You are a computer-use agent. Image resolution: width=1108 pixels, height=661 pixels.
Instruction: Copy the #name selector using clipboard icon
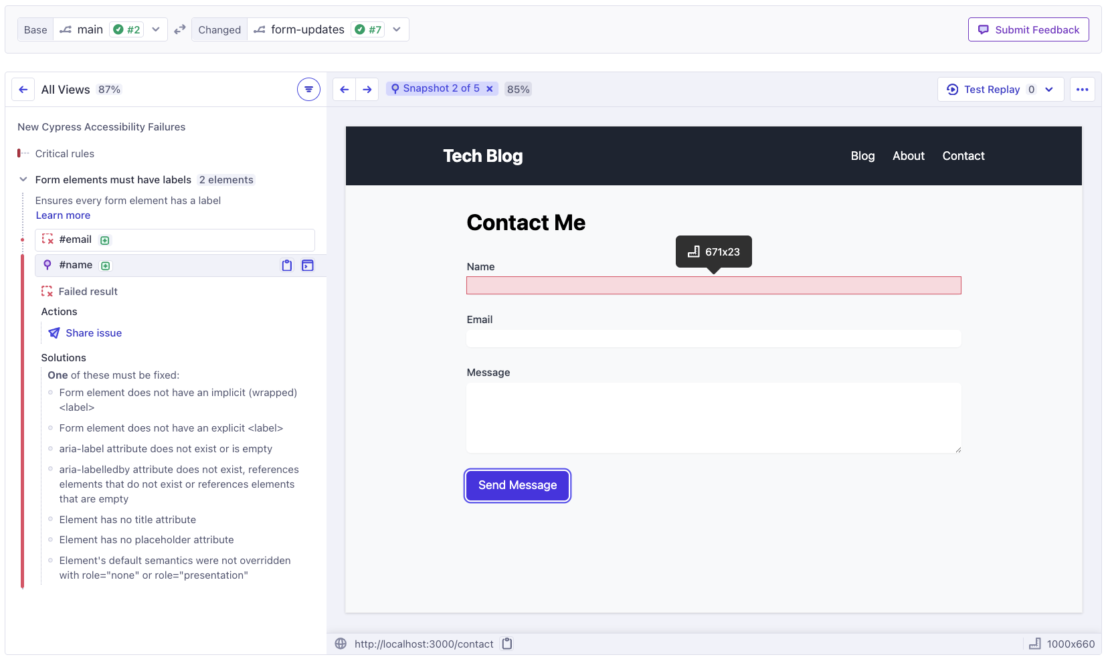click(286, 265)
